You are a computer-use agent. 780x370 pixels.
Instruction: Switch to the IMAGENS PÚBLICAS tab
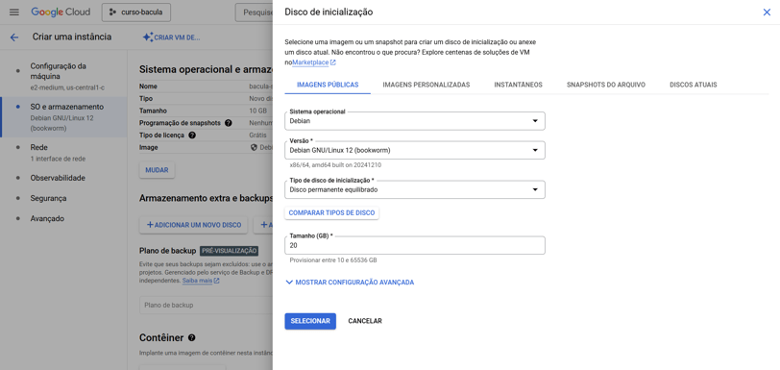click(x=328, y=85)
